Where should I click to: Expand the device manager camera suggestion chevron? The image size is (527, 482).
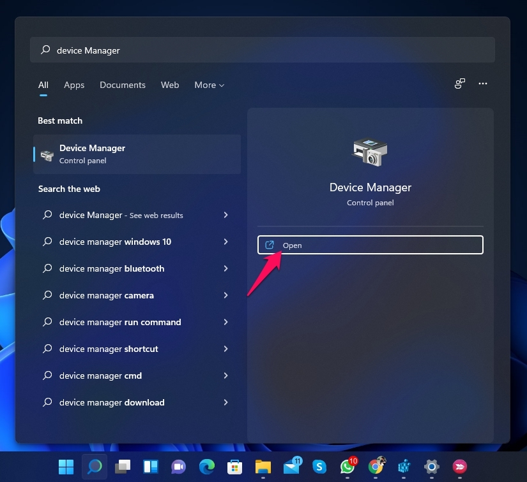pyautogui.click(x=225, y=295)
